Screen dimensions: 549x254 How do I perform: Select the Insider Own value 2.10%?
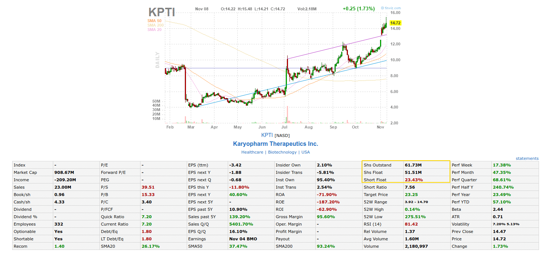tap(324, 165)
